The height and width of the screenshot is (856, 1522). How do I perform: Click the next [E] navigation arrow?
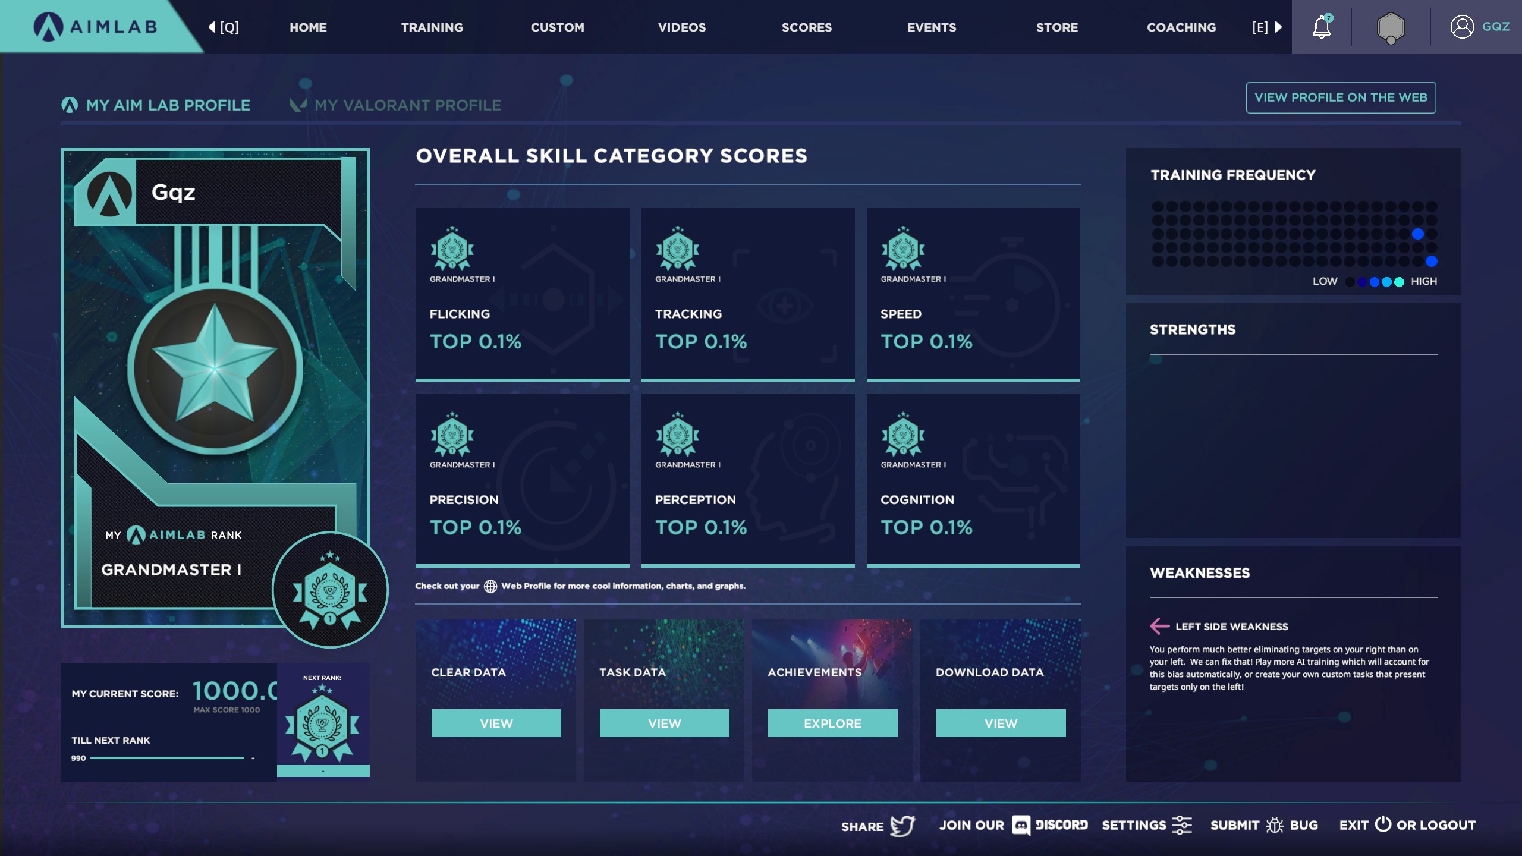[1278, 27]
